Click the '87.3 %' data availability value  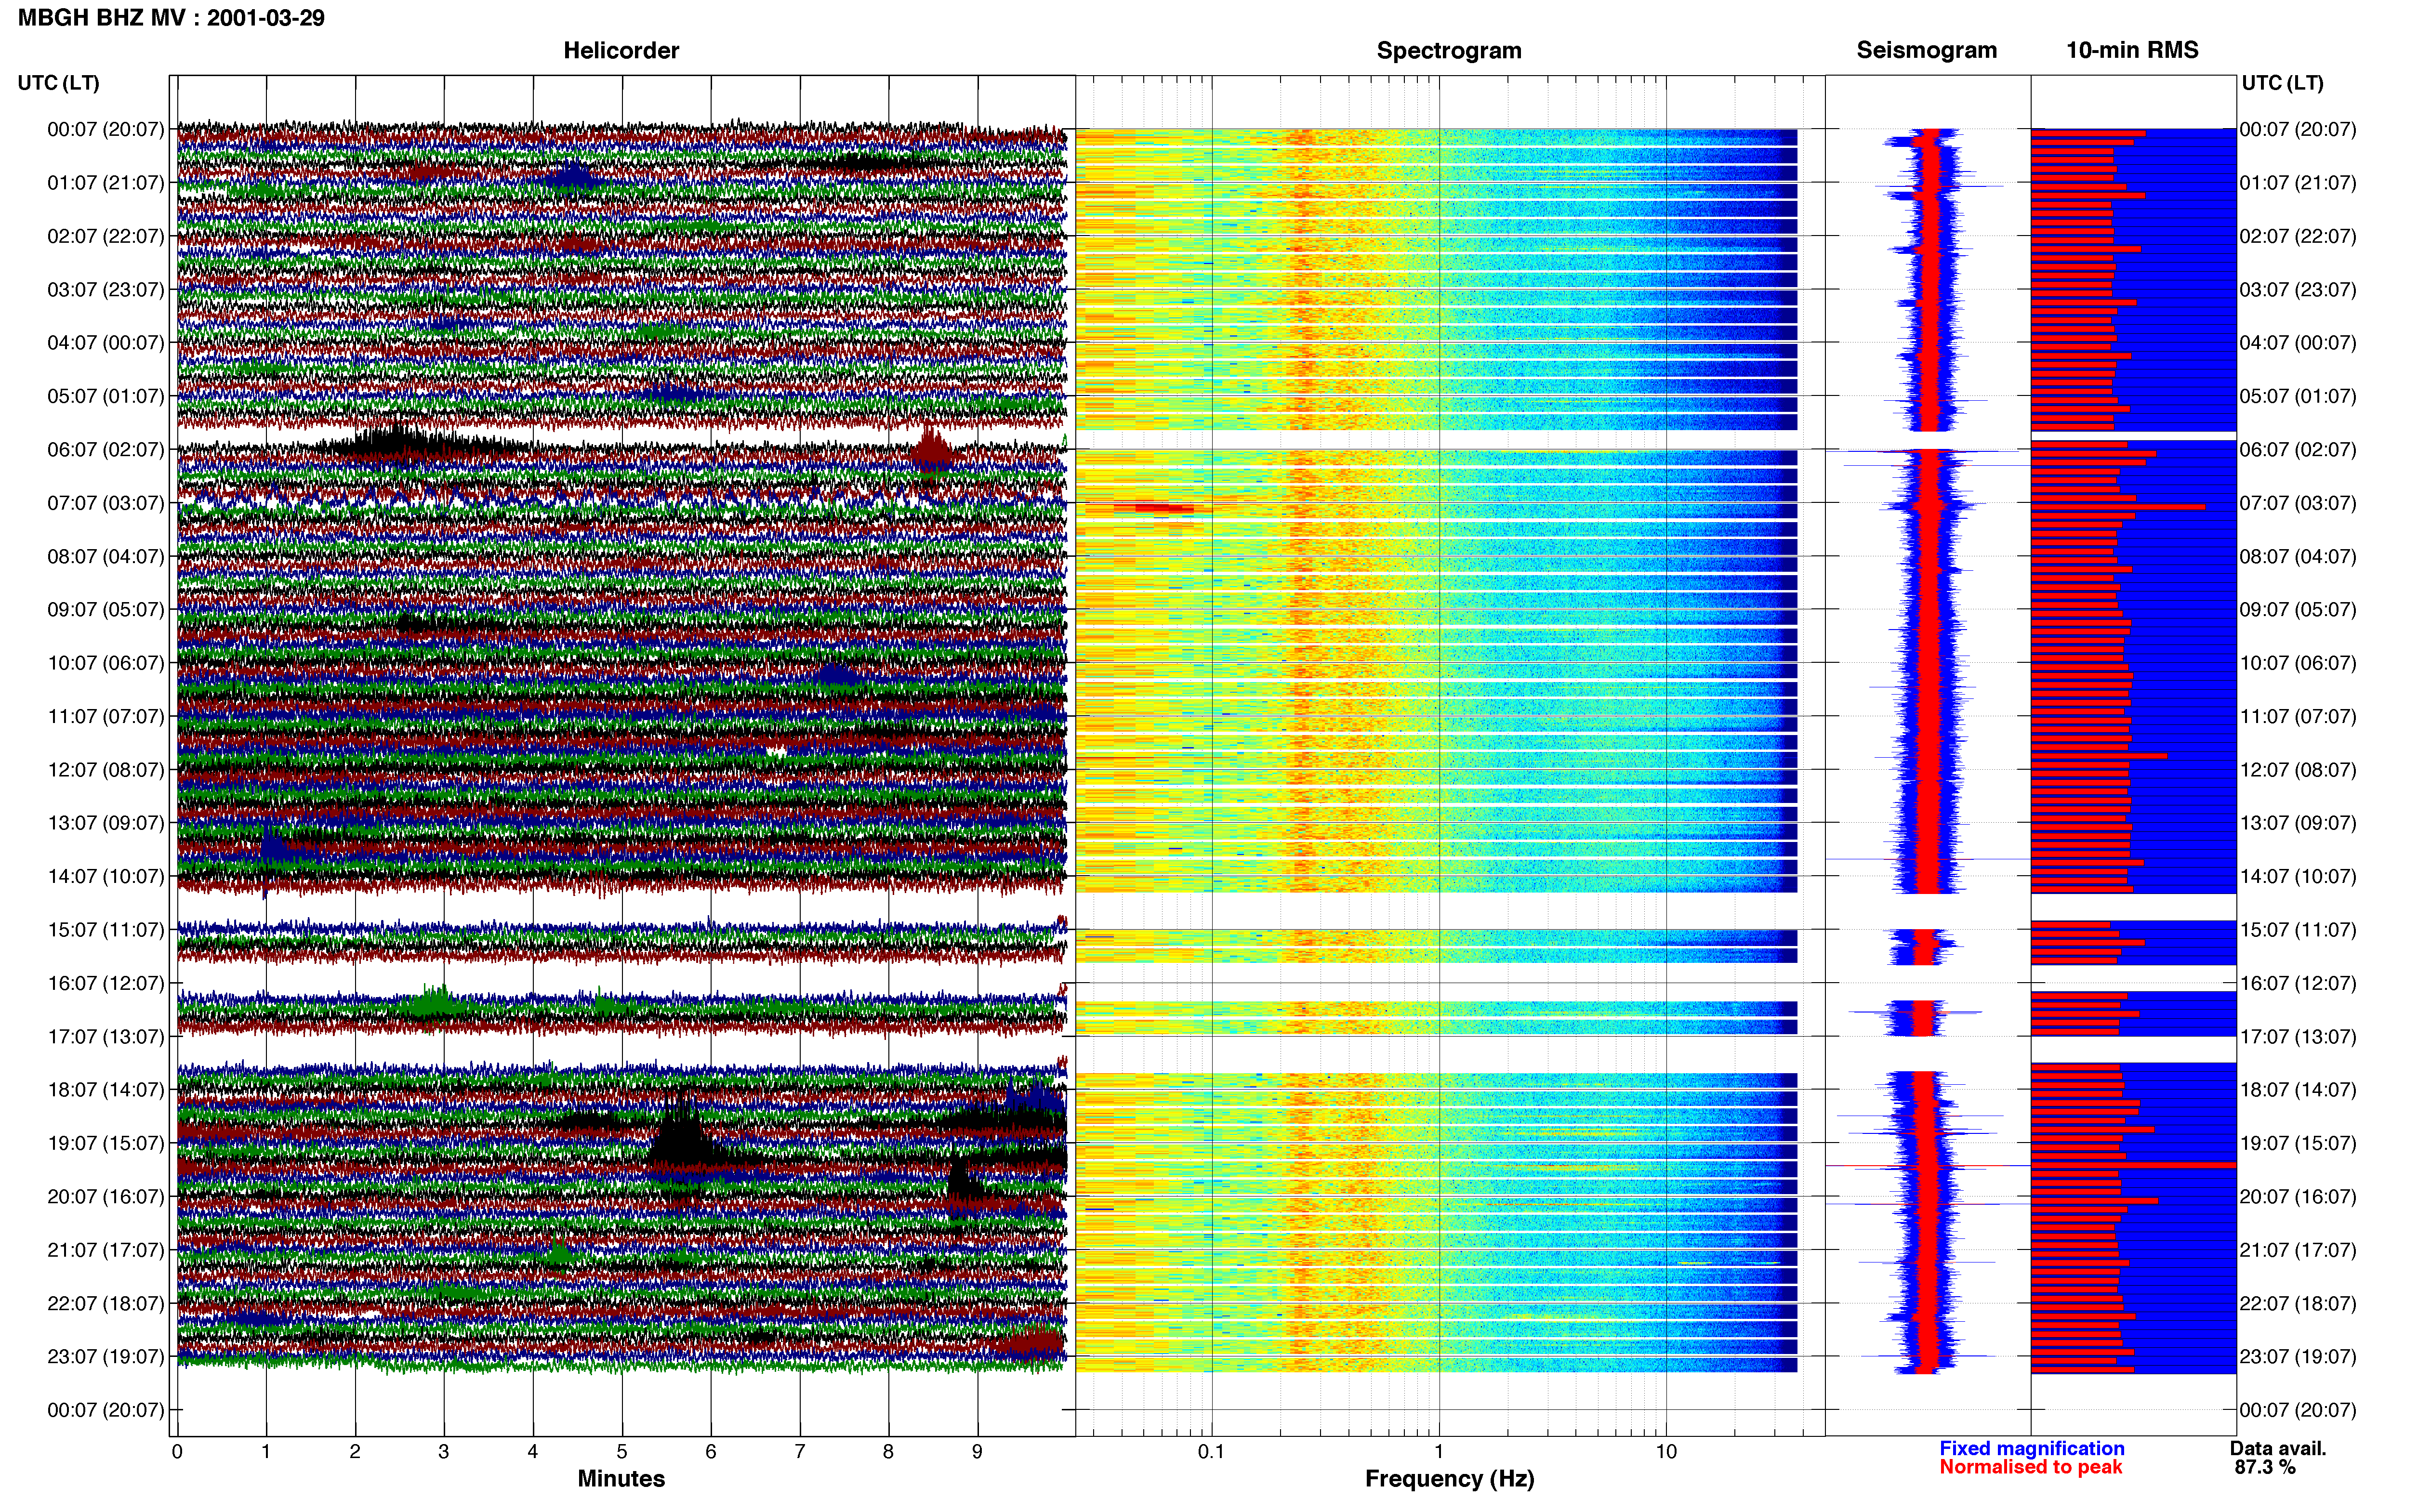coord(2265,1467)
